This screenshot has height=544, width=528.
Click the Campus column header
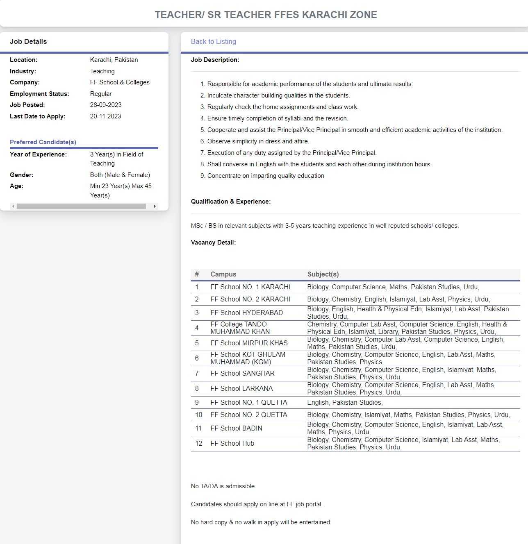click(x=223, y=274)
